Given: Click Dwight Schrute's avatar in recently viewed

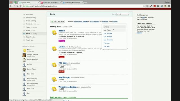Looking at the screenshot, I should [x=24, y=55].
